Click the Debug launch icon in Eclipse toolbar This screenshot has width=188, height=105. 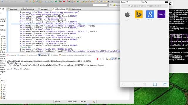(52, 1)
